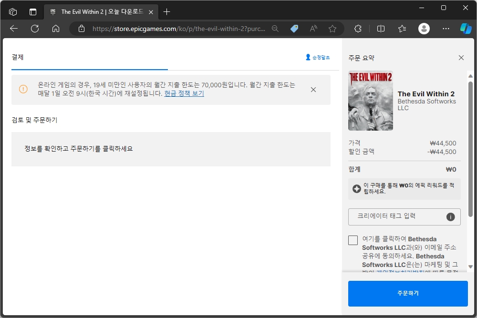The width and height of the screenshot is (477, 318).
Task: Open a new browser tab
Action: coord(166,12)
